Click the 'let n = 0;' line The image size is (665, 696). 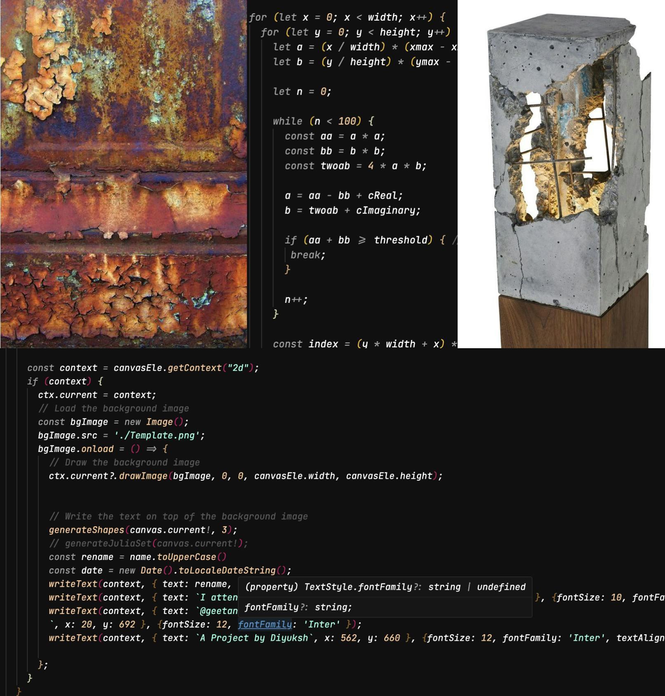click(x=302, y=91)
